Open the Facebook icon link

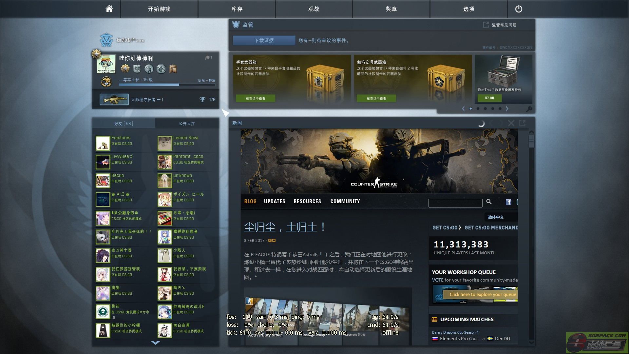pos(508,202)
